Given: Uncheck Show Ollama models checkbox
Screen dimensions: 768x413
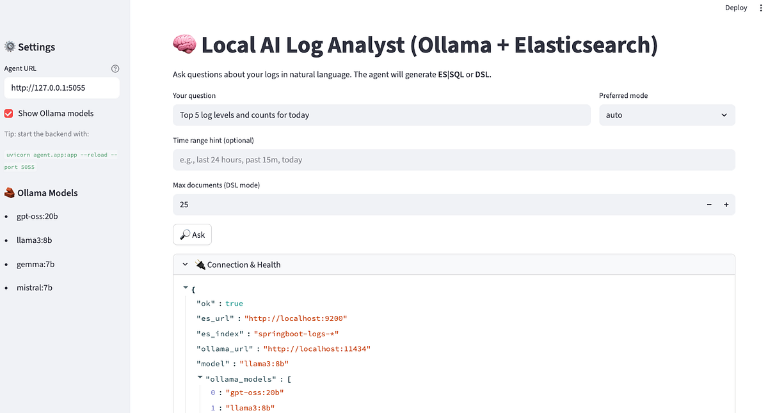Looking at the screenshot, I should click(9, 113).
